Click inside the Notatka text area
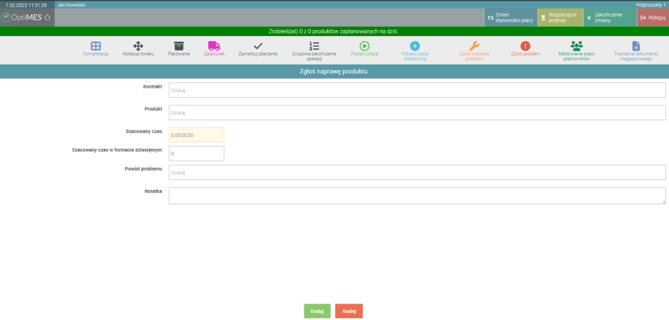Viewport: 669px width, 320px height. (417, 196)
